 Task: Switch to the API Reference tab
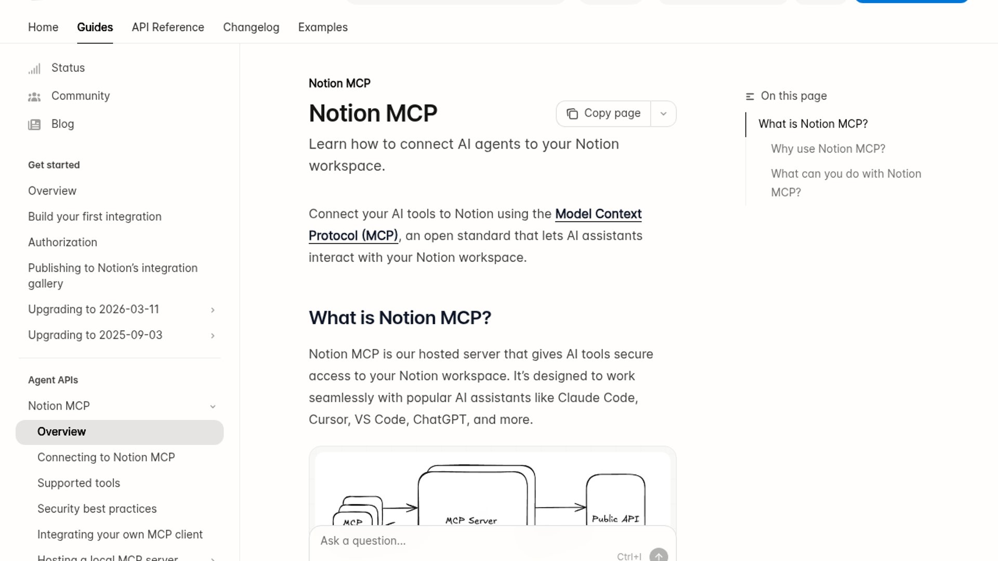[x=168, y=28]
